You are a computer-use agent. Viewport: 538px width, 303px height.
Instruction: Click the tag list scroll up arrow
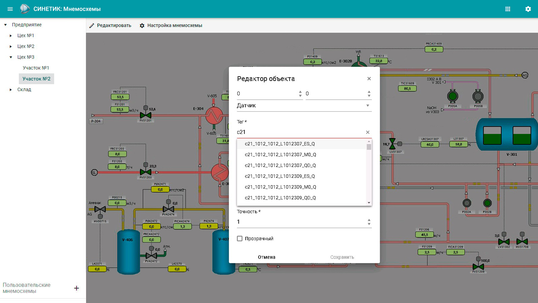369,141
